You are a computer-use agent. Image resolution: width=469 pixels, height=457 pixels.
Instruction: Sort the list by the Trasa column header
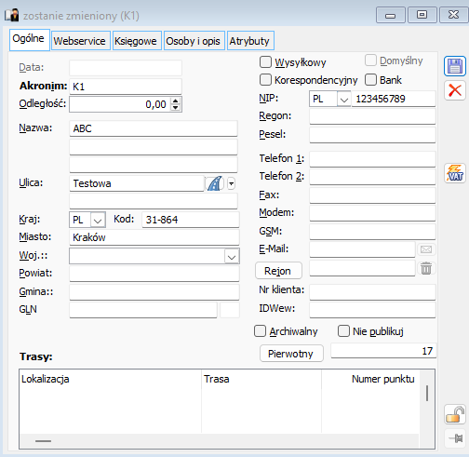pos(261,379)
